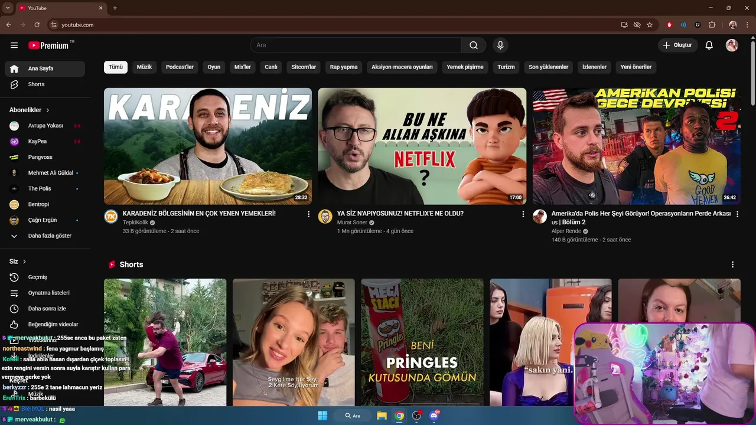Select the Tümü filter chip

(x=116, y=67)
